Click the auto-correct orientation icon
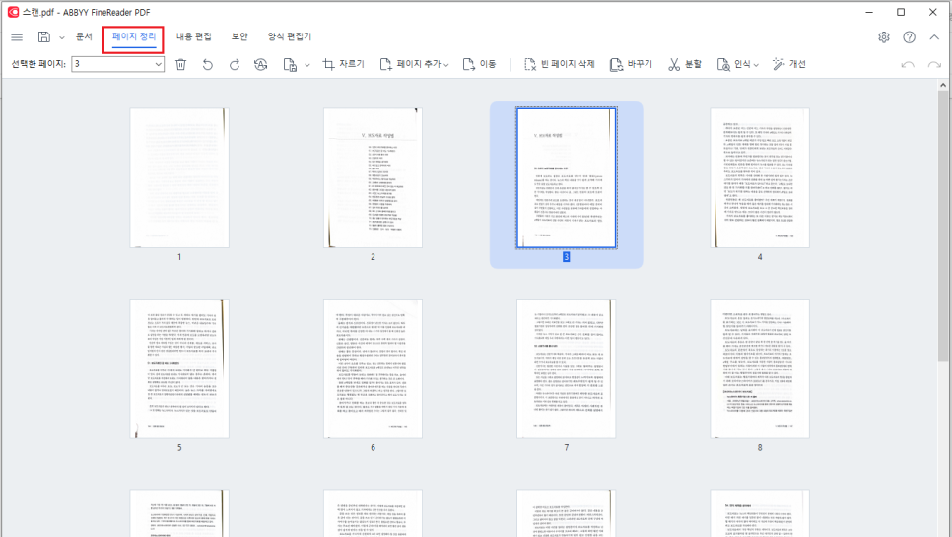Image resolution: width=952 pixels, height=537 pixels. point(261,64)
